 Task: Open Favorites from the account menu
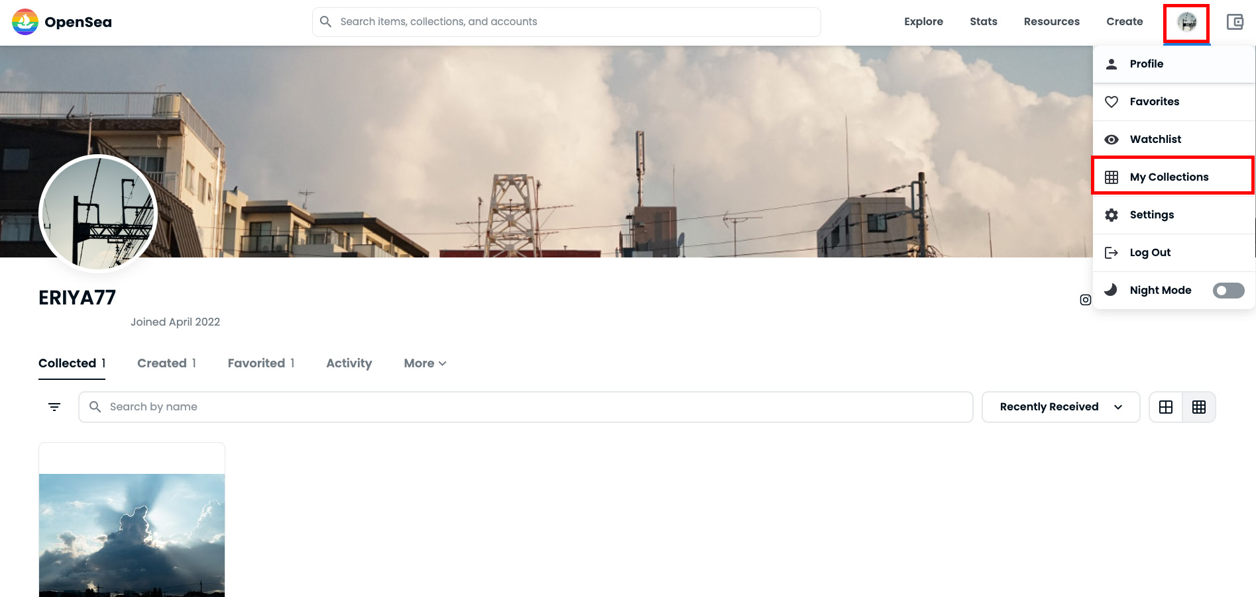click(1174, 102)
